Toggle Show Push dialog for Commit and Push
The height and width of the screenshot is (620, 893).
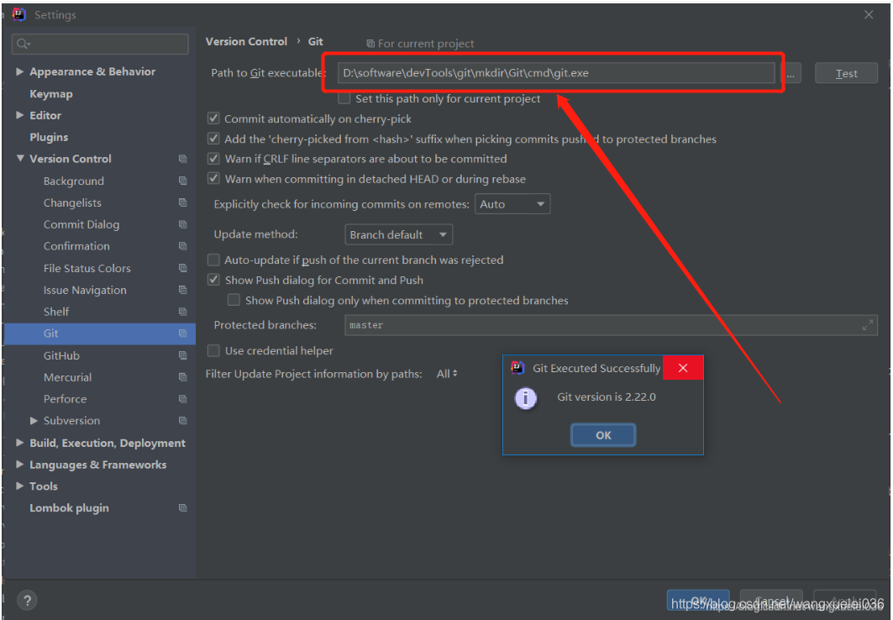pos(213,280)
